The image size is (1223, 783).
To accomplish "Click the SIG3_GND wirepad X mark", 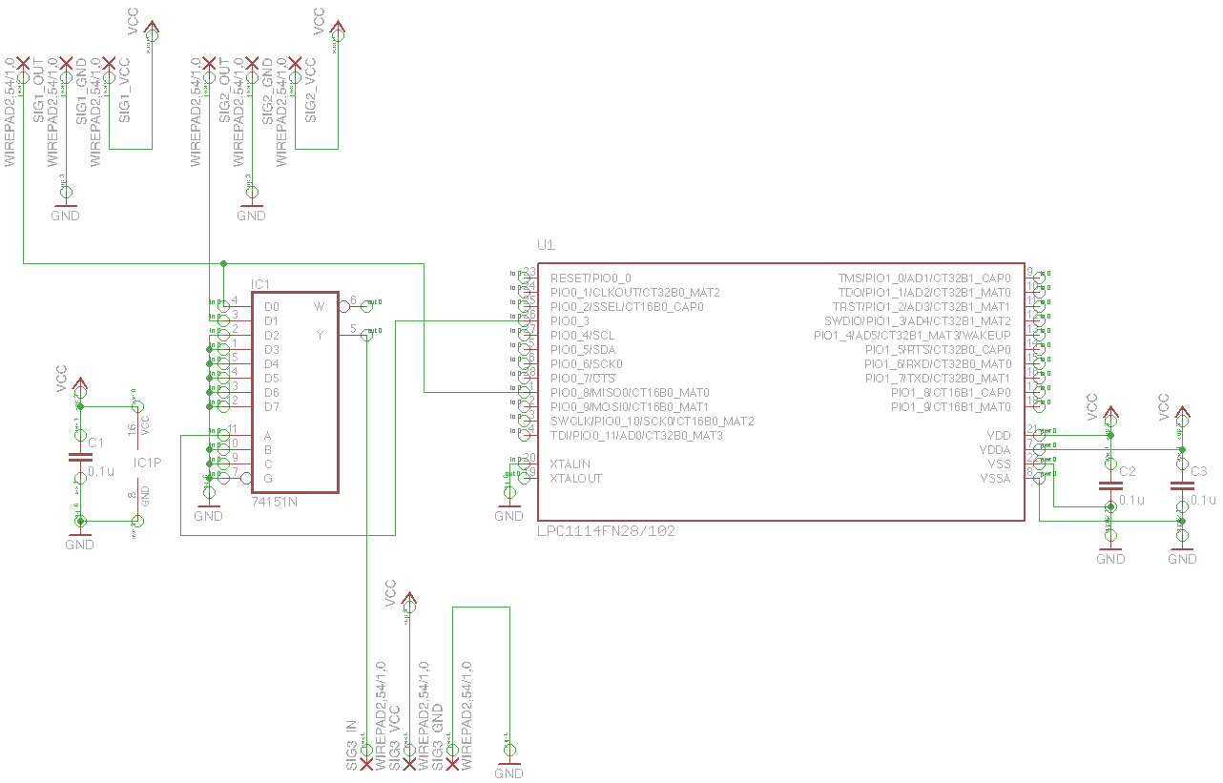I will (x=452, y=765).
